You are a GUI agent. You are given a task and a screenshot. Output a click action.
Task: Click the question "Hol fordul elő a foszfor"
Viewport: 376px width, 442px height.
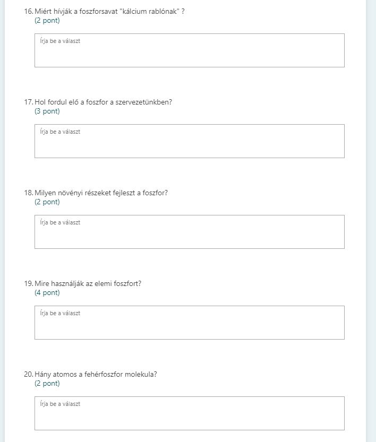pyautogui.click(x=103, y=102)
